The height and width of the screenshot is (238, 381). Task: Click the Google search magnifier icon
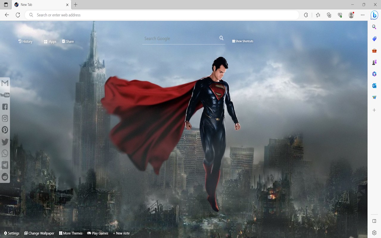221,38
